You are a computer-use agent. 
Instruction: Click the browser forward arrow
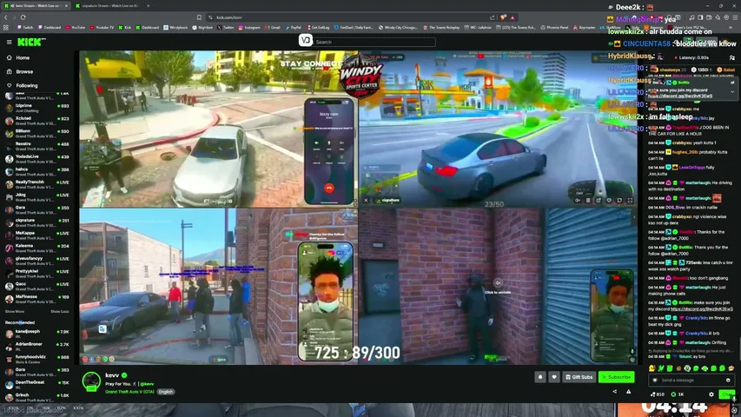14,17
